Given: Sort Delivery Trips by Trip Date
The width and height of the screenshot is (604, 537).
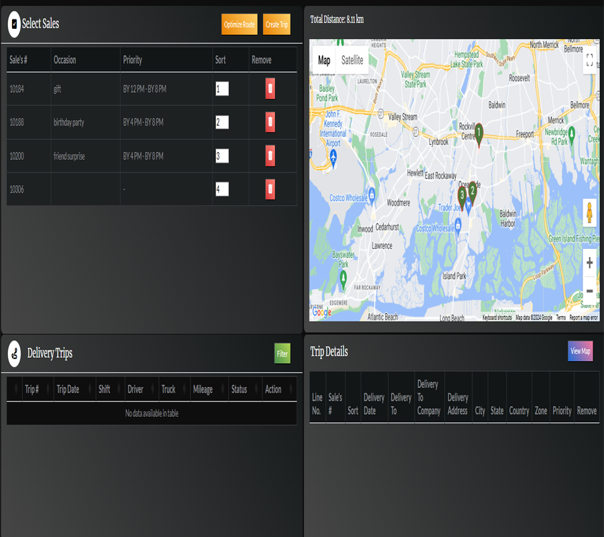Looking at the screenshot, I should [74, 389].
